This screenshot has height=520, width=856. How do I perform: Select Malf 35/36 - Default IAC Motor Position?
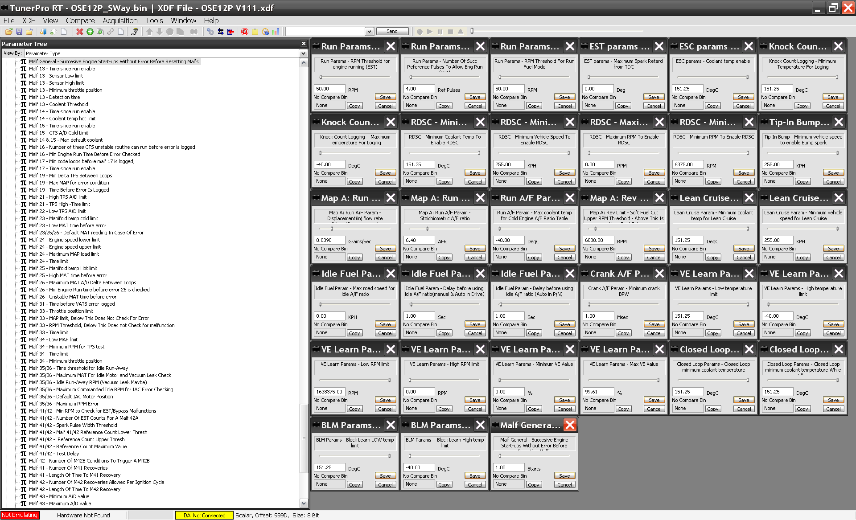pos(71,397)
